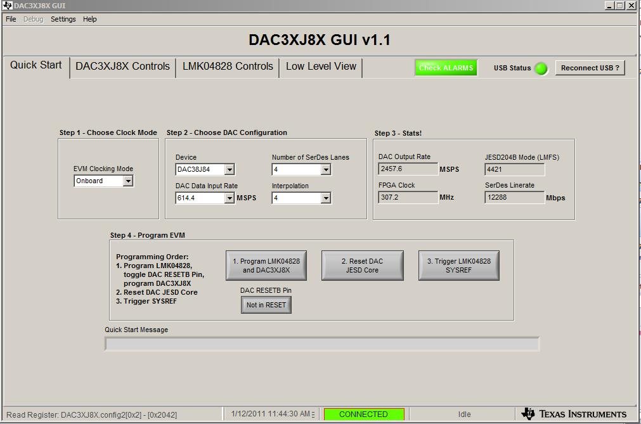Viewport: 641px width, 424px height.
Task: Click the Trigger LMK04828 SYSREF button
Action: pyautogui.click(x=458, y=266)
